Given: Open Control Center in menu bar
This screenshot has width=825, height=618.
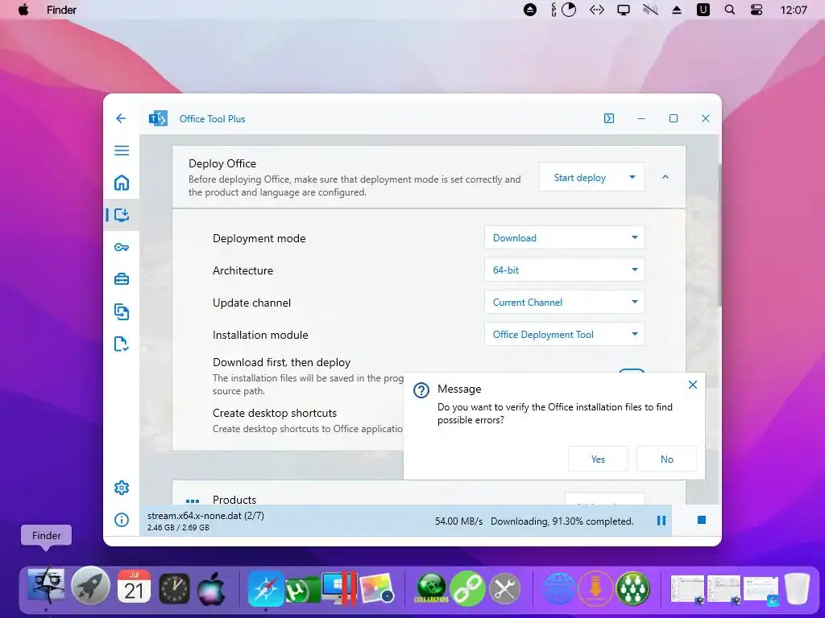Looking at the screenshot, I should (756, 10).
